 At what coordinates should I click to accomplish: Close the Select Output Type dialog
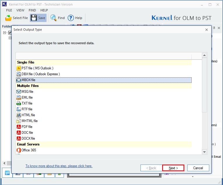(207, 30)
